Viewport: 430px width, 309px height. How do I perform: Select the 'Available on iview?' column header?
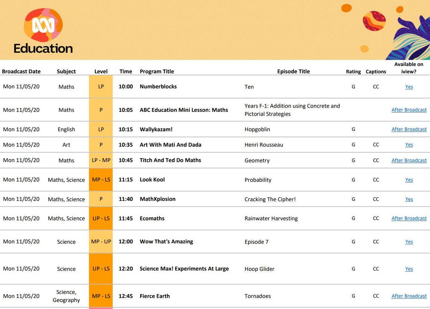click(409, 68)
